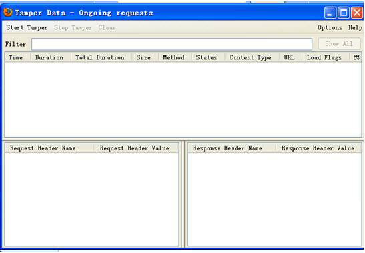The height and width of the screenshot is (253, 365).
Task: Click the Request Header Name column header
Action: [49, 148]
